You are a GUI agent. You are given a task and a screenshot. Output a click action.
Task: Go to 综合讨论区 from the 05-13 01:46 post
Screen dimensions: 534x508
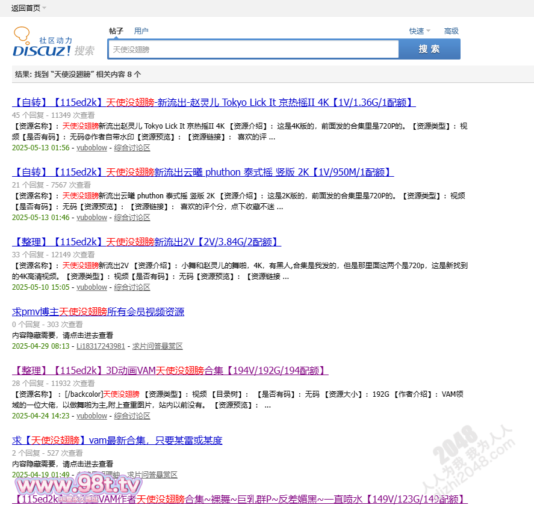pyautogui.click(x=132, y=218)
